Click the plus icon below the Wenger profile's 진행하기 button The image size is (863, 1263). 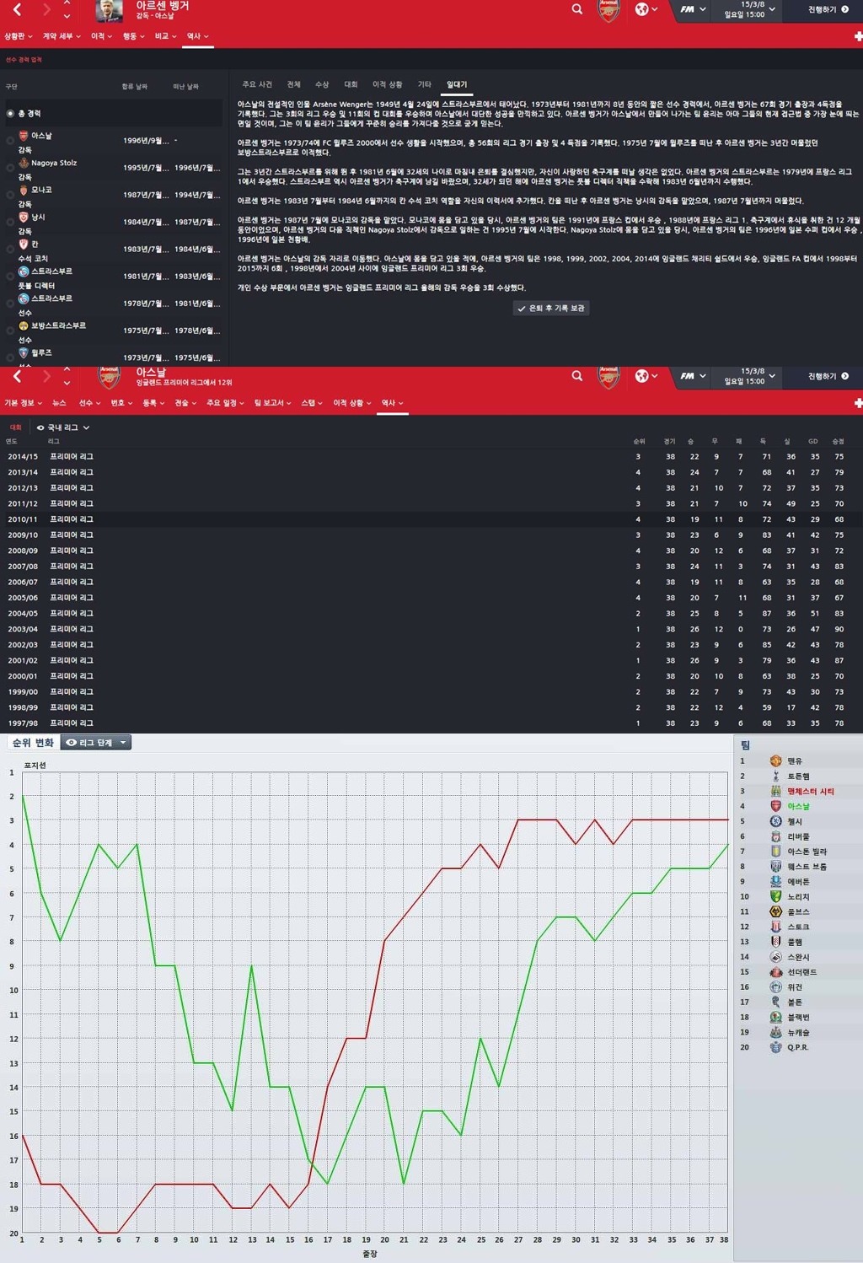click(858, 36)
